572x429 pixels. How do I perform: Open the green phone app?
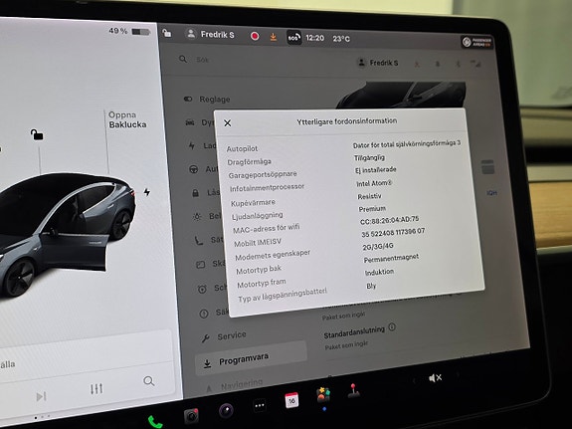(155, 422)
